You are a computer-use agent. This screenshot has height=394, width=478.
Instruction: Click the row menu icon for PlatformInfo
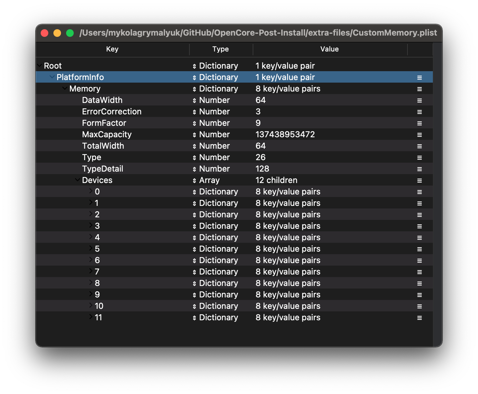[x=420, y=78]
